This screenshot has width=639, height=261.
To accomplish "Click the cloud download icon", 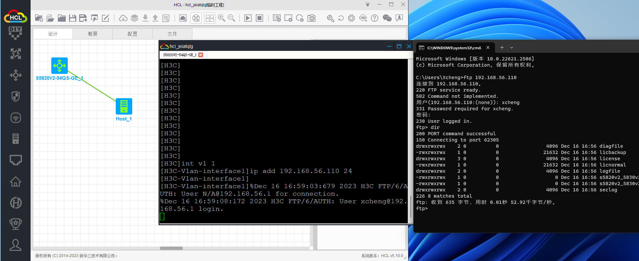I will pyautogui.click(x=123, y=18).
